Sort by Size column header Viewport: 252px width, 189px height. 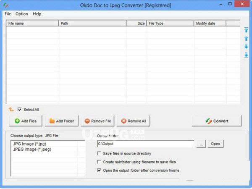(136, 23)
